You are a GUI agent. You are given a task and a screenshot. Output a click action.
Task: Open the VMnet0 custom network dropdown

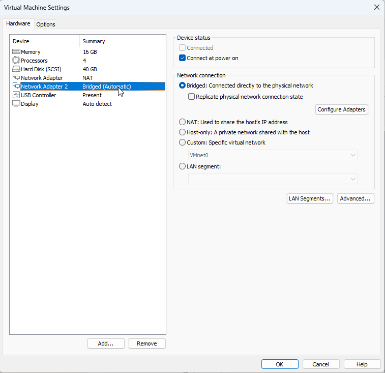(x=273, y=155)
